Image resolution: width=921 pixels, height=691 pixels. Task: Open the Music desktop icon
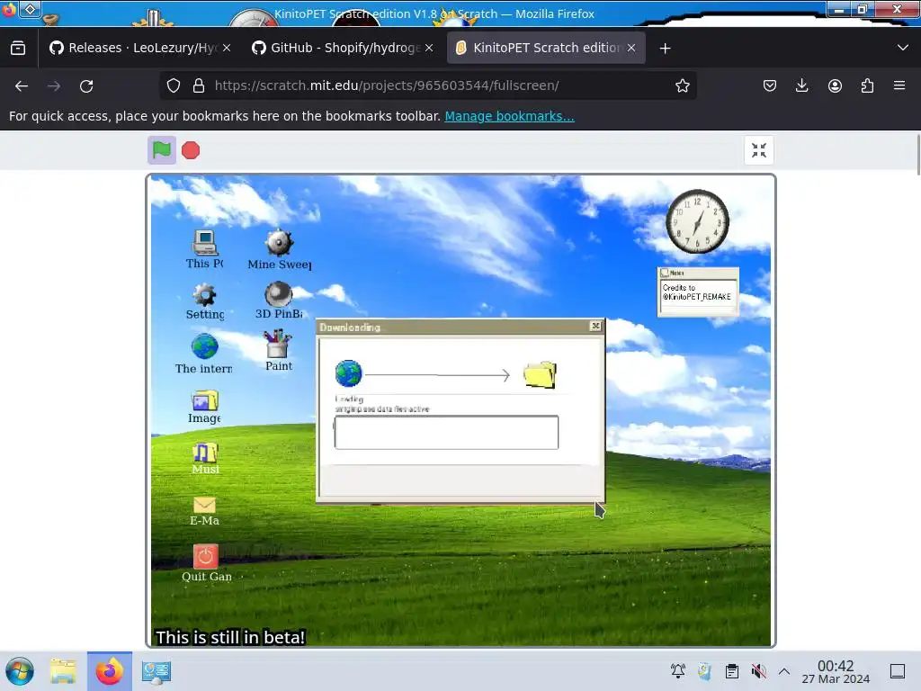[205, 458]
